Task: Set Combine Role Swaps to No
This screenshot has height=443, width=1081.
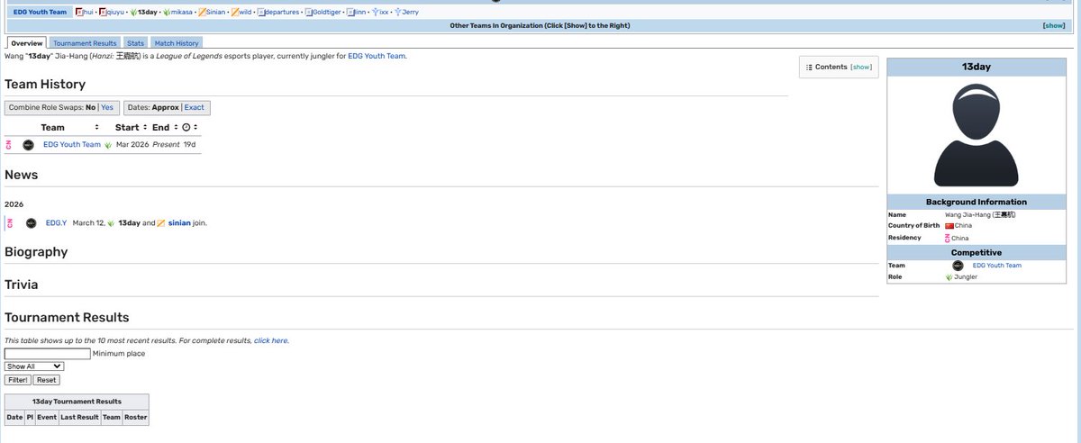Action: 91,107
